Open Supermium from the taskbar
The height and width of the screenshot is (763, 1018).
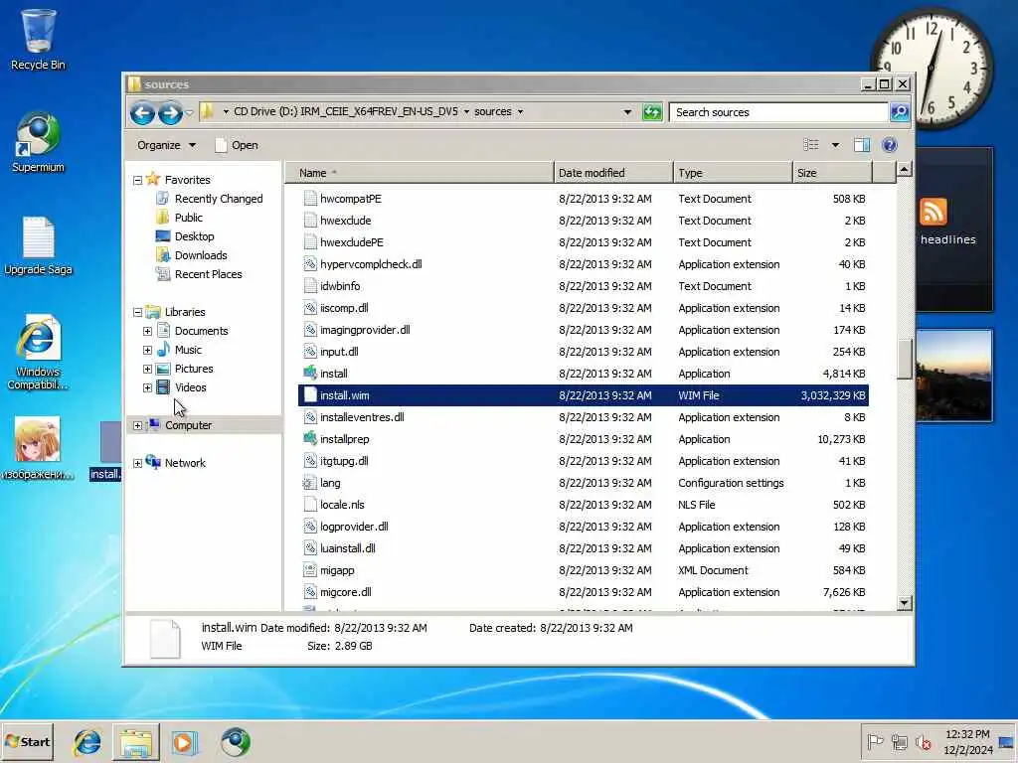(235, 742)
